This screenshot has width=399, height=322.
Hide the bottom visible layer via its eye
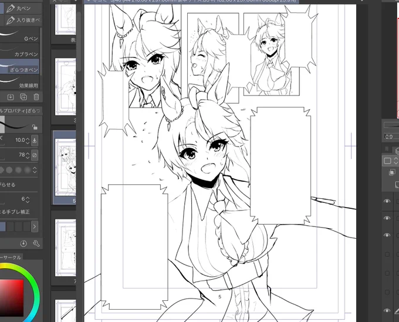387,310
